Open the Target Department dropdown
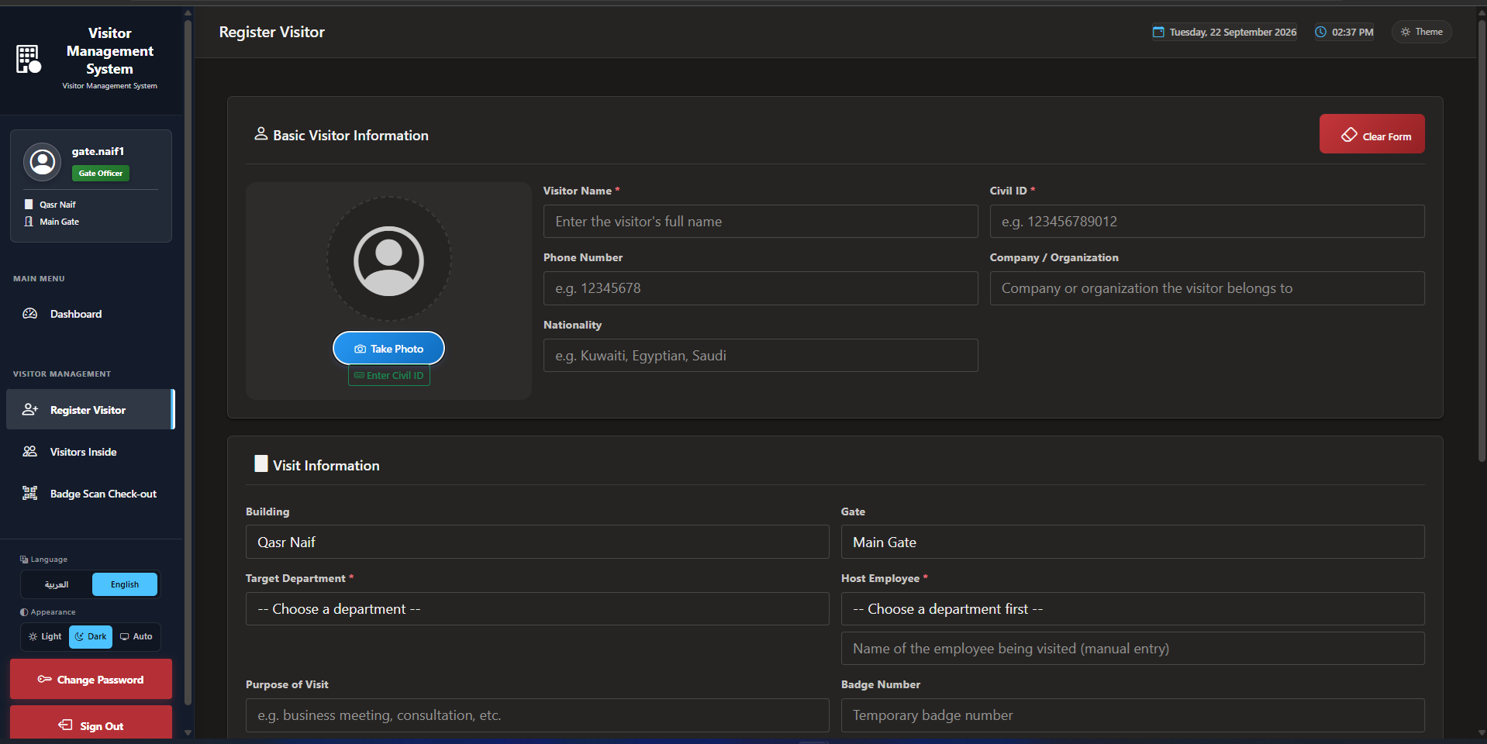 [x=537, y=609]
